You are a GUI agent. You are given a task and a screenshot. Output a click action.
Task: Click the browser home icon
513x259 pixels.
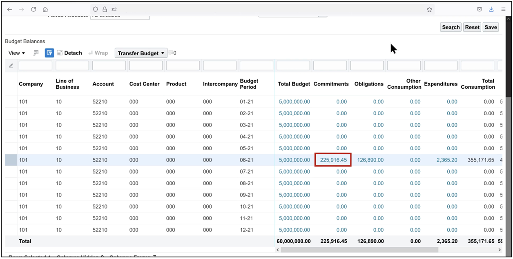[x=45, y=9]
